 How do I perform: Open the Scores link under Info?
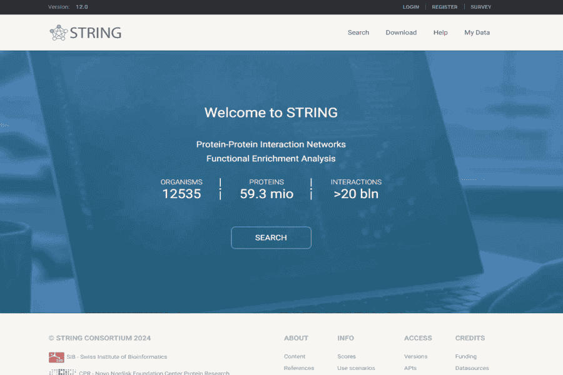pos(347,356)
